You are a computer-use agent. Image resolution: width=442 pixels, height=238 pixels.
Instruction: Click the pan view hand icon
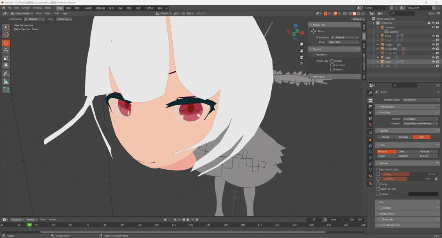point(301,51)
